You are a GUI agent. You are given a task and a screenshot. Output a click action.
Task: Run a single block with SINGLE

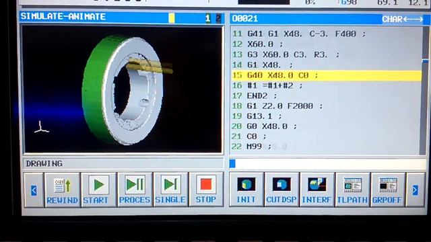click(170, 190)
